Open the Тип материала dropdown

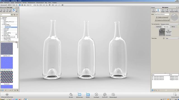click(x=169, y=24)
